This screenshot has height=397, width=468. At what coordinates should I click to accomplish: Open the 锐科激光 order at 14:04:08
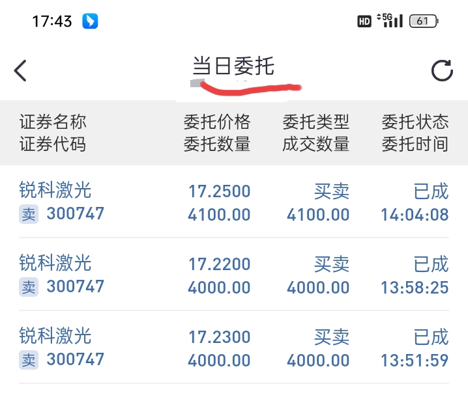[x=234, y=202]
